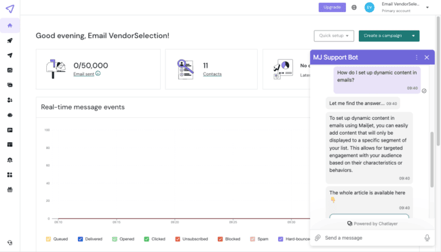Toggle the Queued events checkbox

(x=48, y=239)
